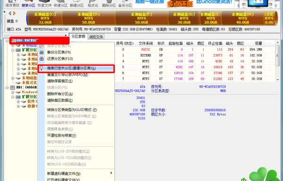
Task: Go to next disk with orange right arrow
Action: (15, 13)
